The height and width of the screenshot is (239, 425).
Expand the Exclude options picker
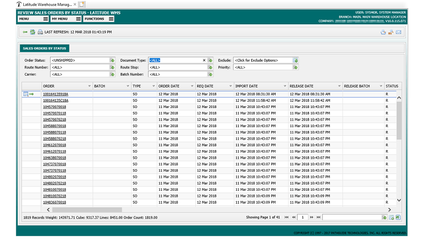(295, 60)
